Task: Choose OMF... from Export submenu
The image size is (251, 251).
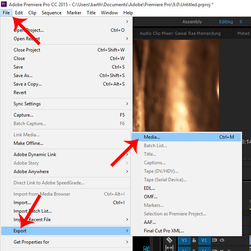Action: (186, 197)
